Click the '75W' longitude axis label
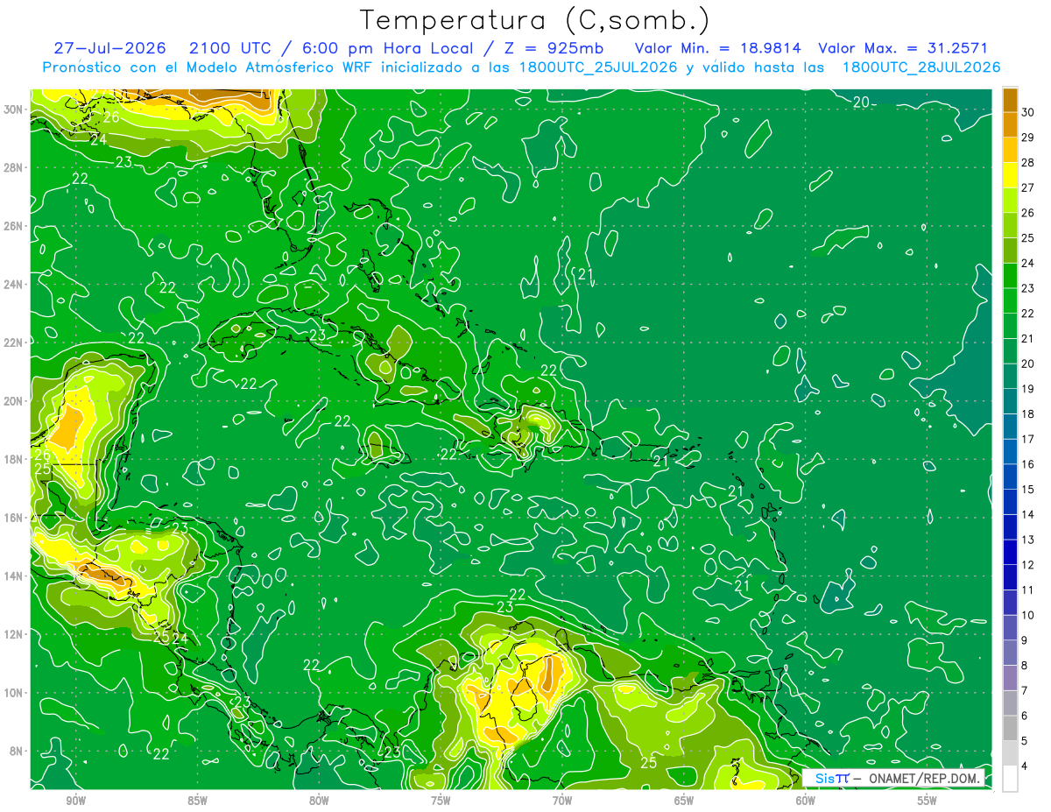This screenshot has height=812, width=1051. tap(441, 801)
